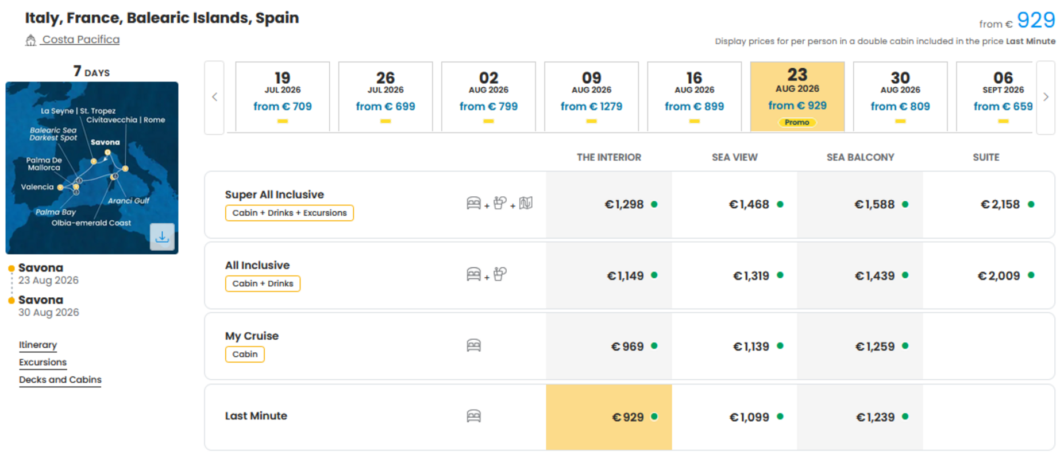Screen dimensions: 1060x459
Task: Open the Costa Pacifica ship link
Action: click(x=80, y=40)
